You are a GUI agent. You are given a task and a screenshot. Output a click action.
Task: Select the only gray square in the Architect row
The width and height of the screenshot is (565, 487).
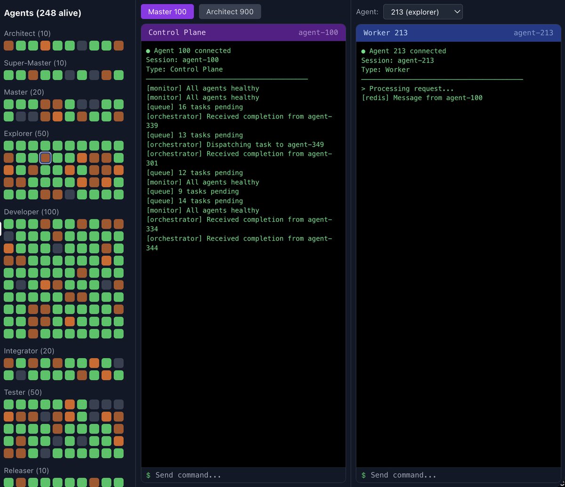coord(82,46)
